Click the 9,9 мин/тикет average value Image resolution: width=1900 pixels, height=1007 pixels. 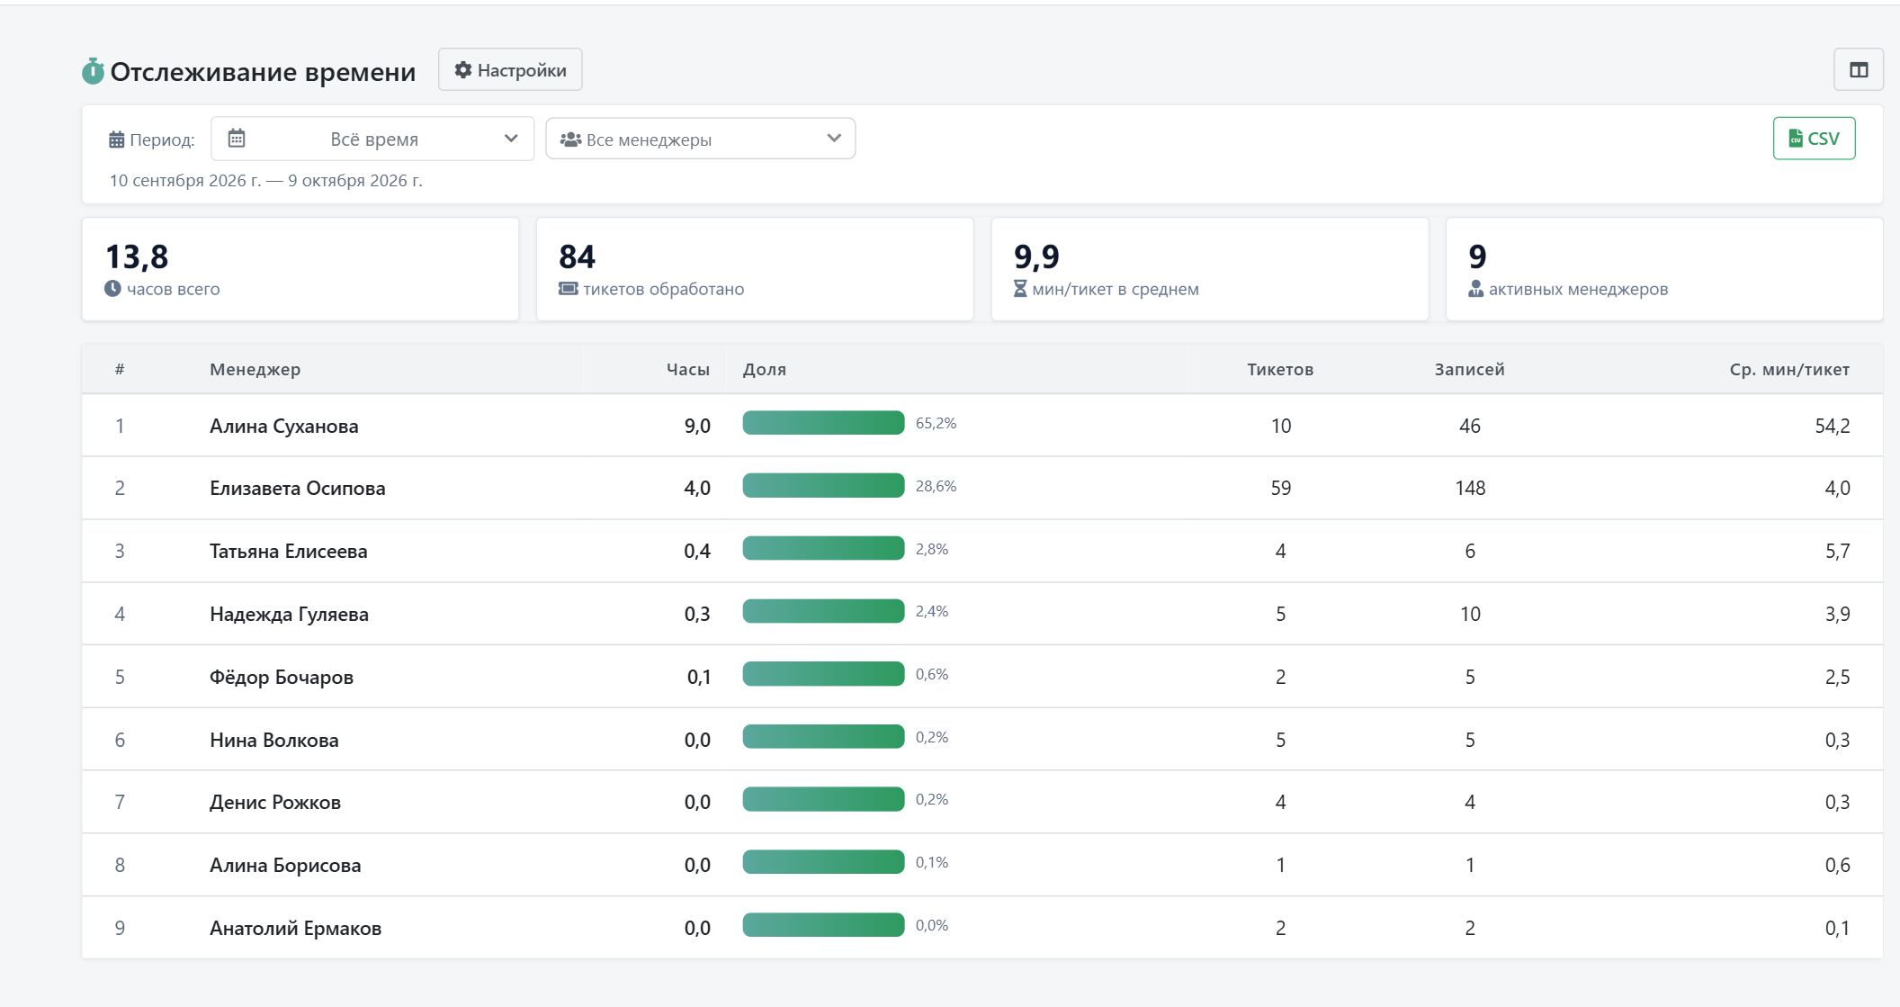(1036, 257)
